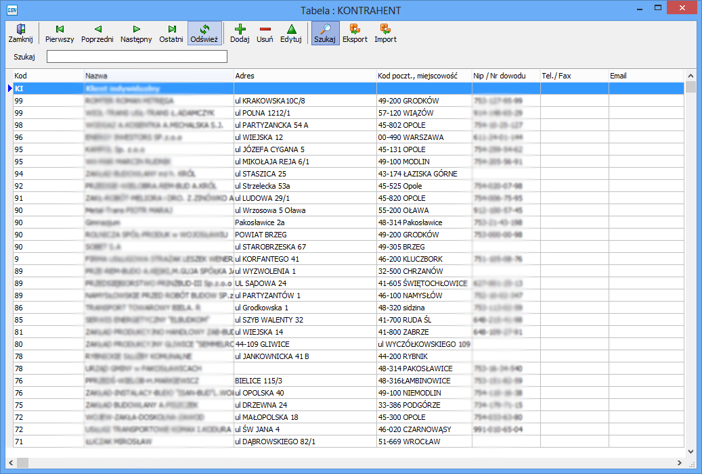Toggle the Szukaj search button
702x474 pixels.
tap(326, 33)
